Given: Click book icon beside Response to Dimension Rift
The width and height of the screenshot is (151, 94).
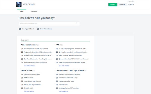Looking at the screenshot, I should pyautogui.click(x=22, y=52).
